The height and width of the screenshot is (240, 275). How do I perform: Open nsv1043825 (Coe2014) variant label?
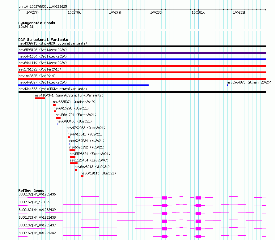(x=37, y=76)
